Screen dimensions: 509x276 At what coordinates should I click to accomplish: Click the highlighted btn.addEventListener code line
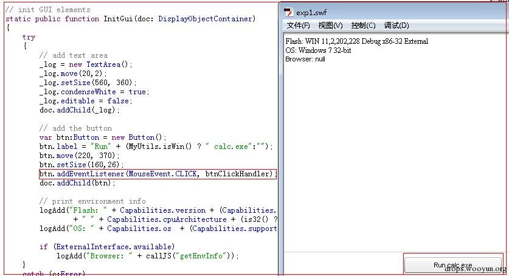tap(158, 174)
